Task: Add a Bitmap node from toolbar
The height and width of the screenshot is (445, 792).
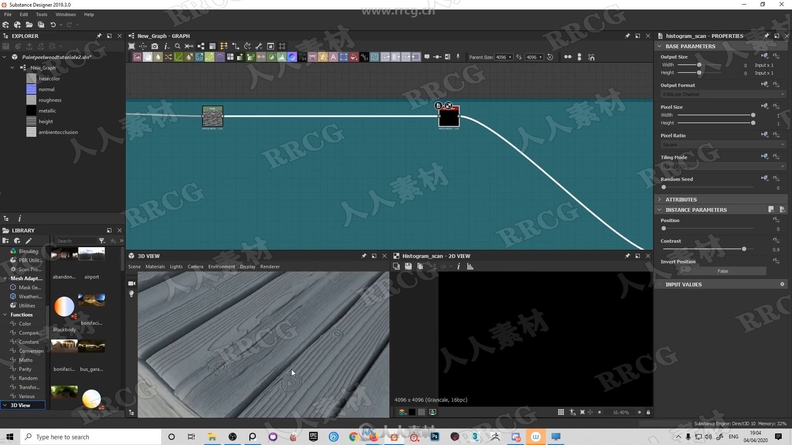Action: pyautogui.click(x=137, y=57)
